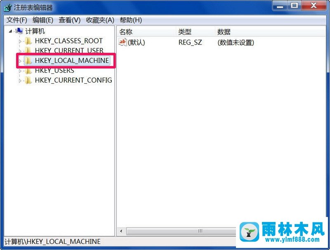The height and width of the screenshot is (250, 330).
Task: Select the (默认) value entry
Action: point(137,42)
